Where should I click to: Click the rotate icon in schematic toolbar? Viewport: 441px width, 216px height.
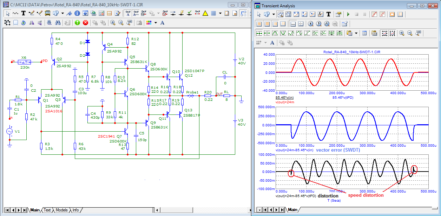(x=23, y=22)
